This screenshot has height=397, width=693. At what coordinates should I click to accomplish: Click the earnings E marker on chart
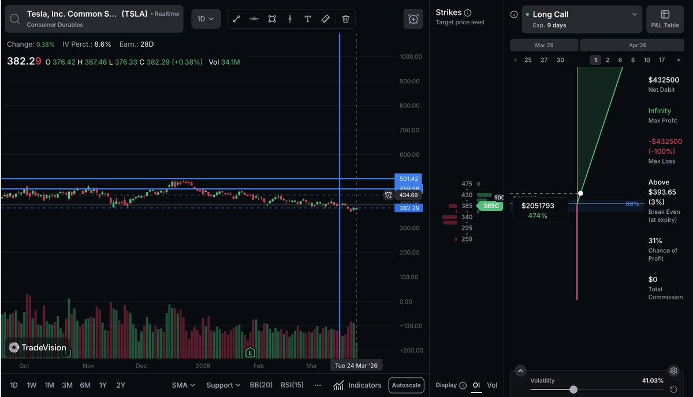click(250, 352)
